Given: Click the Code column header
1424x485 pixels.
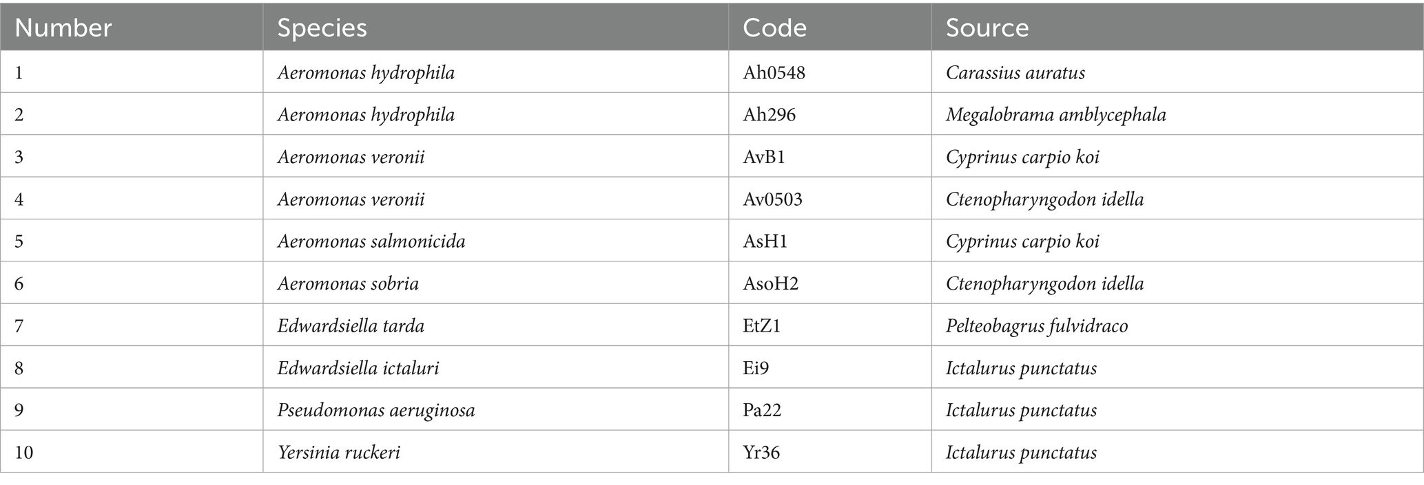Looking at the screenshot, I should pyautogui.click(x=830, y=28).
